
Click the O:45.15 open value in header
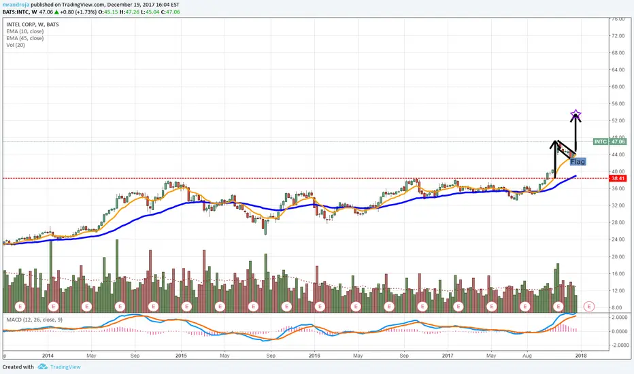[109, 12]
